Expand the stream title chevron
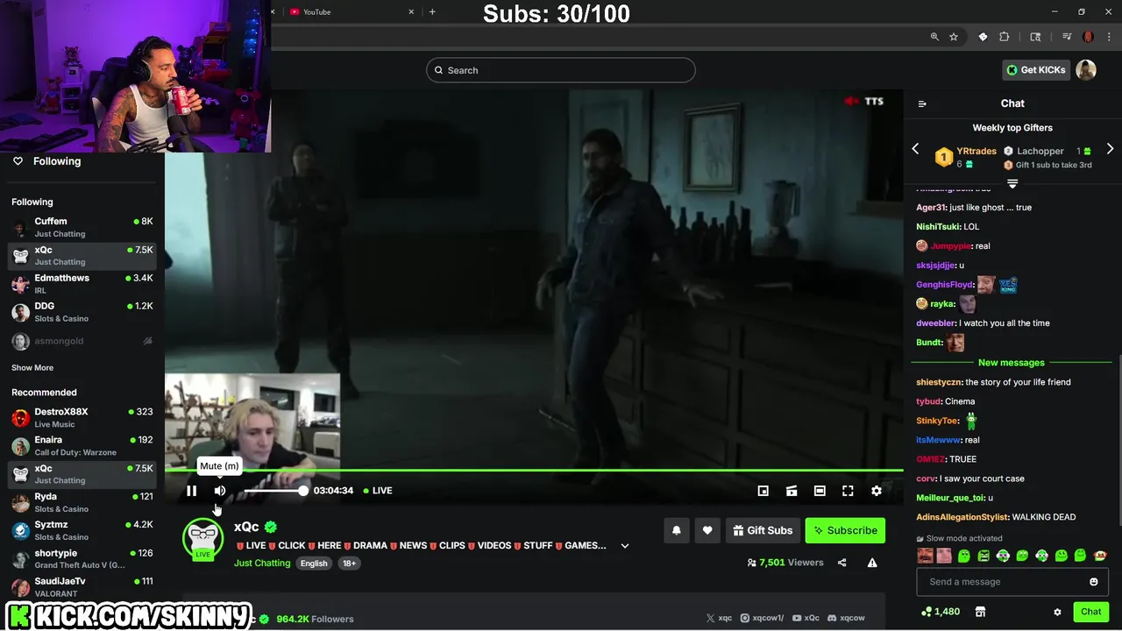The width and height of the screenshot is (1122, 631). [x=625, y=546]
